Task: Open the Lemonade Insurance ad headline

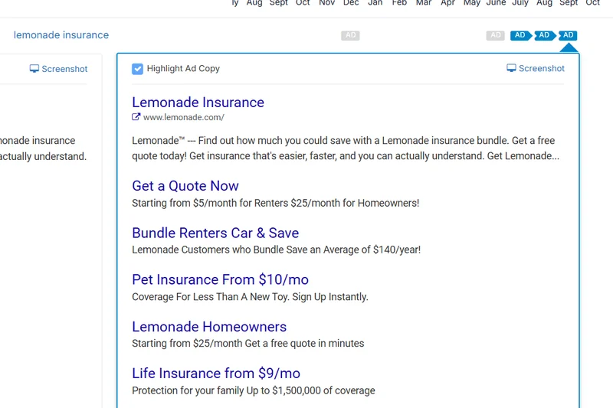Action: [198, 103]
